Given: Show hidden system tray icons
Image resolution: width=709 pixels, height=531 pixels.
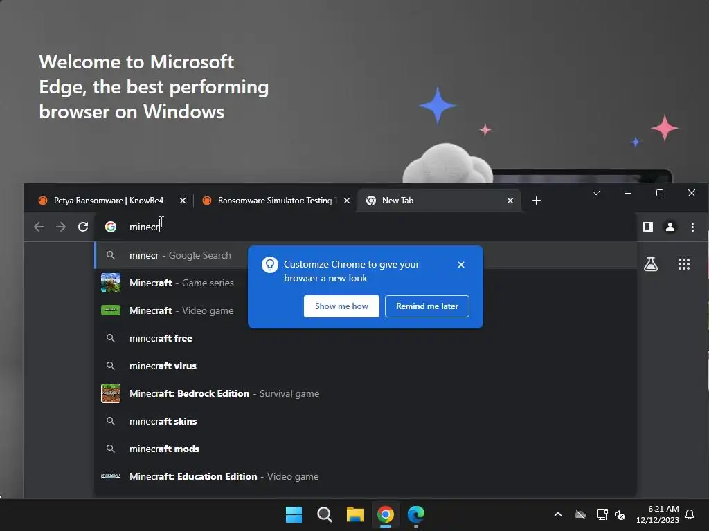Looking at the screenshot, I should tap(558, 514).
